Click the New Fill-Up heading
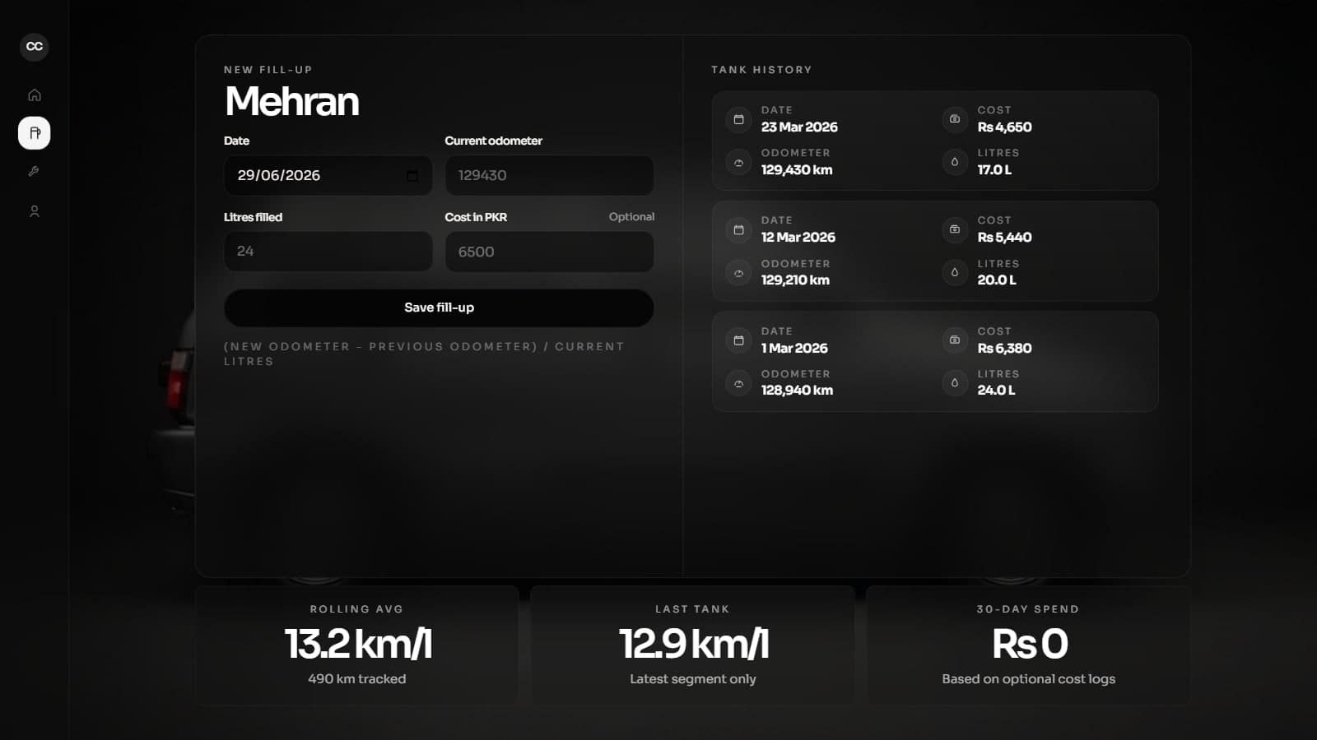 [268, 70]
